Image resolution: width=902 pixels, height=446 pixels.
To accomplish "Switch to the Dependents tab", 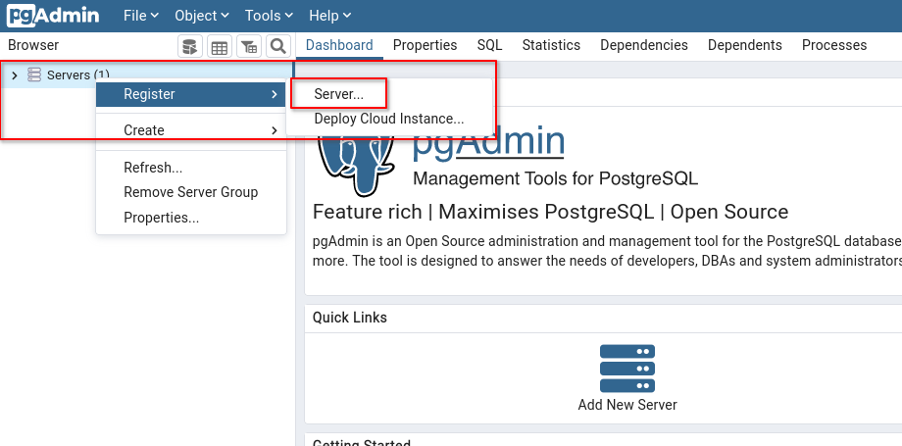I will pos(745,45).
